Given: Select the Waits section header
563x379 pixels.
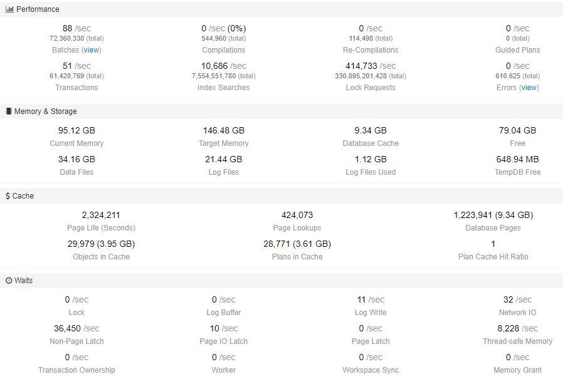Looking at the screenshot, I should 24,281.
